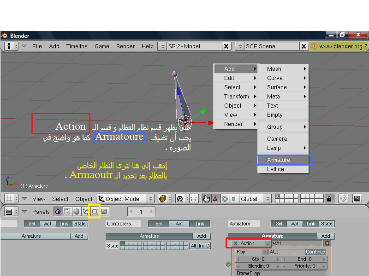
Task: Toggle Sel in the Actuators column
Action: click(x=279, y=224)
